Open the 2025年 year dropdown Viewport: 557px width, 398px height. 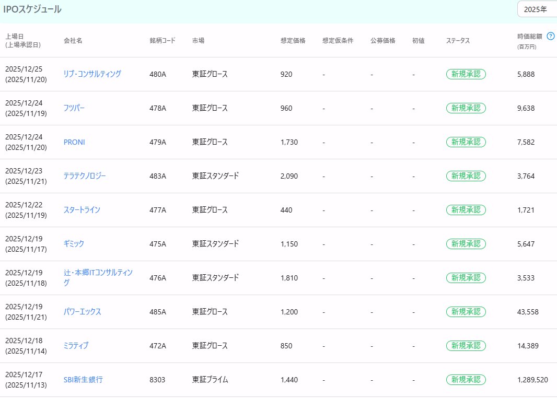537,9
